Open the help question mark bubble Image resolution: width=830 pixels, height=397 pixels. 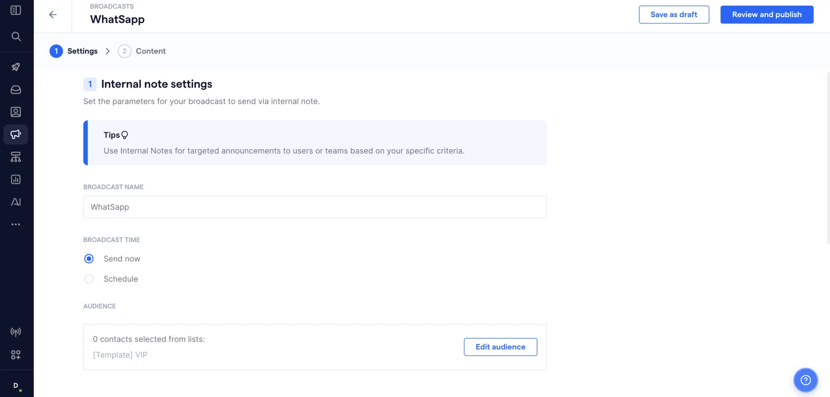coord(806,380)
